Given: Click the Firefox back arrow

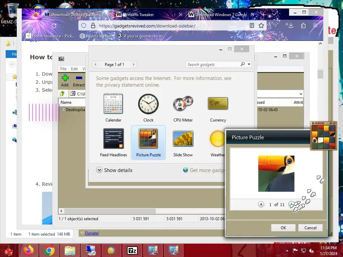Looking at the screenshot, I should [30, 26].
